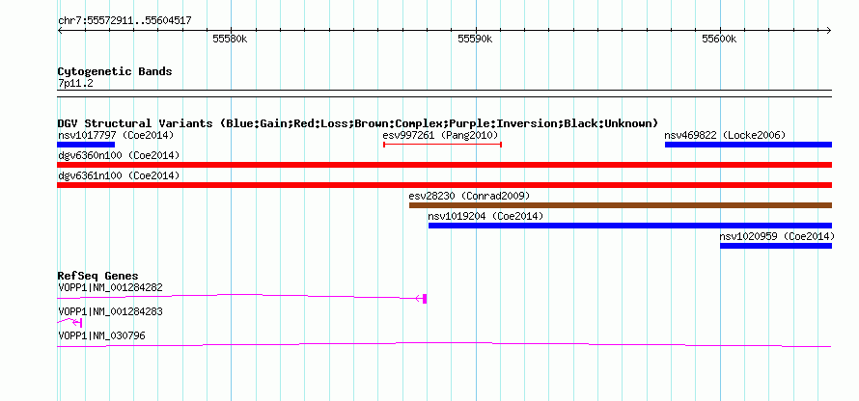Click the chr7:55572911..55604517 coordinates text

tap(125, 20)
